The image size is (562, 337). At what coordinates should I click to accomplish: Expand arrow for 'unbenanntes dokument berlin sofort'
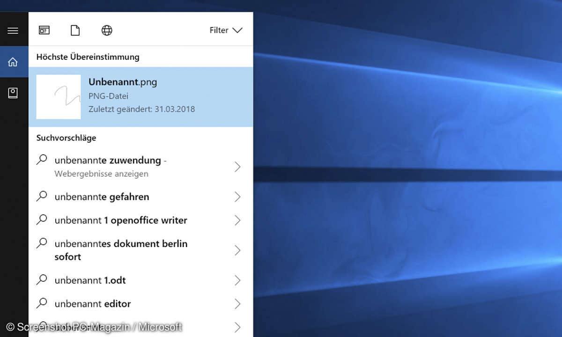[x=237, y=250]
